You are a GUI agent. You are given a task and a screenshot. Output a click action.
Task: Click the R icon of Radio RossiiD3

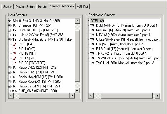[14, 82]
